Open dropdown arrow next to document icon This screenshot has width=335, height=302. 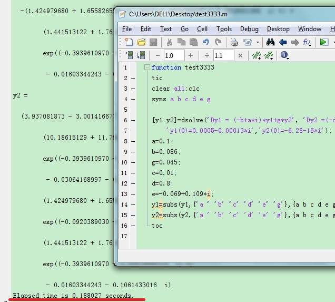(x=258, y=42)
